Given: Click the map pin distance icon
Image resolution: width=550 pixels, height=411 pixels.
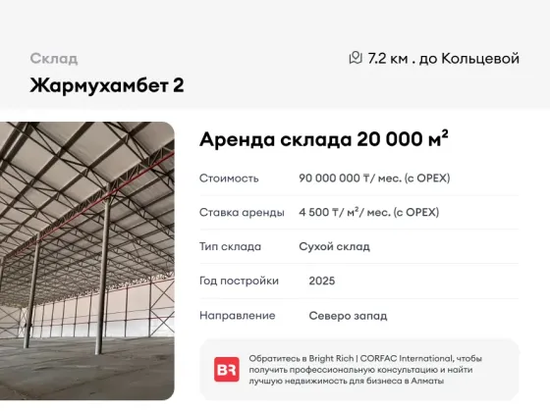Looking at the screenshot, I should tap(356, 58).
